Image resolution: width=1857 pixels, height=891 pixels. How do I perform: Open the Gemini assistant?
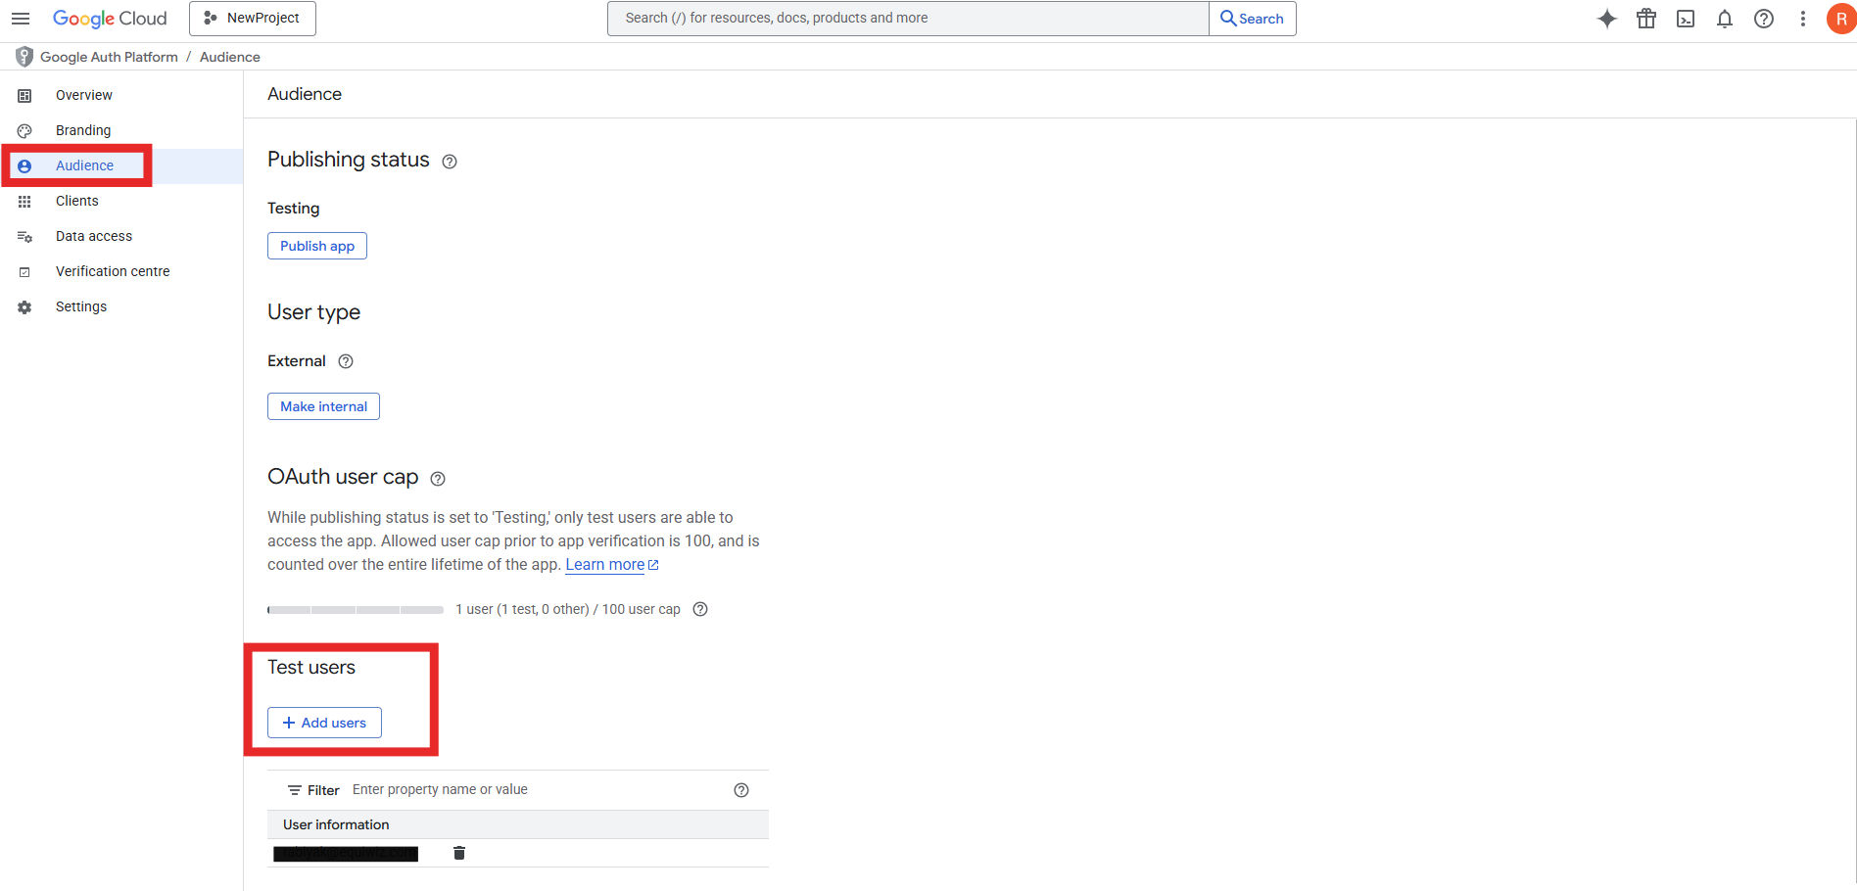tap(1606, 18)
